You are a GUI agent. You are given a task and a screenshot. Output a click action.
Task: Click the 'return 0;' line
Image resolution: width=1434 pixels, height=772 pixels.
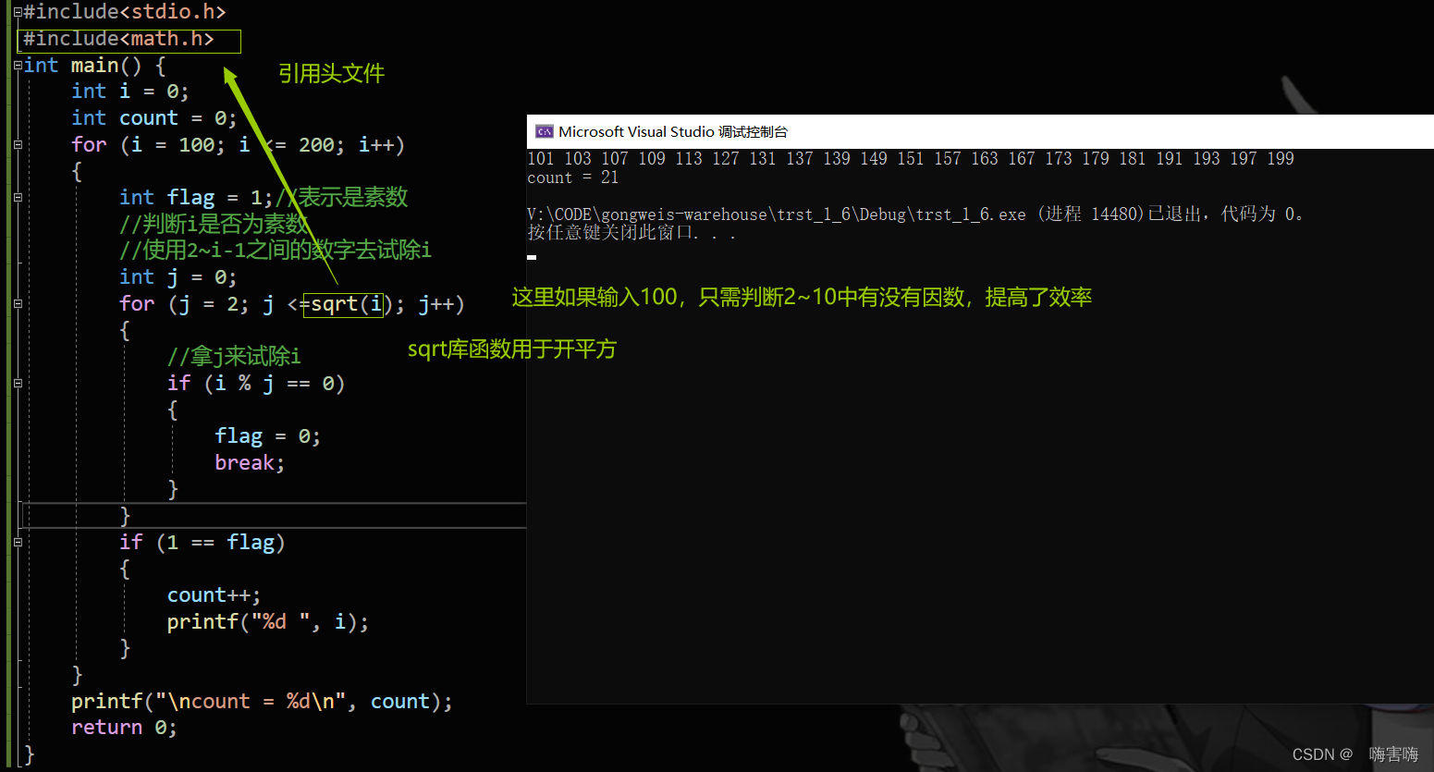pyautogui.click(x=124, y=728)
